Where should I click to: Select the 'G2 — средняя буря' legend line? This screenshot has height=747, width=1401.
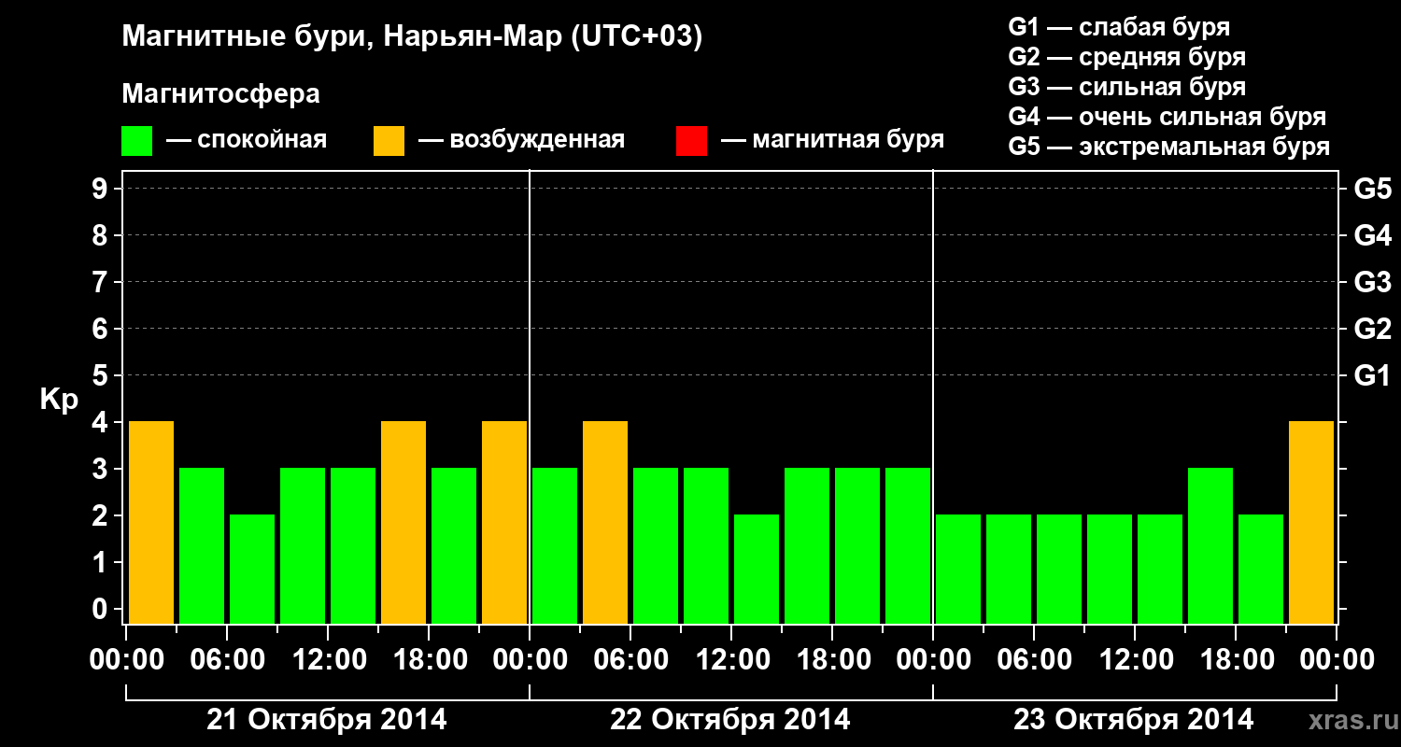[1127, 56]
